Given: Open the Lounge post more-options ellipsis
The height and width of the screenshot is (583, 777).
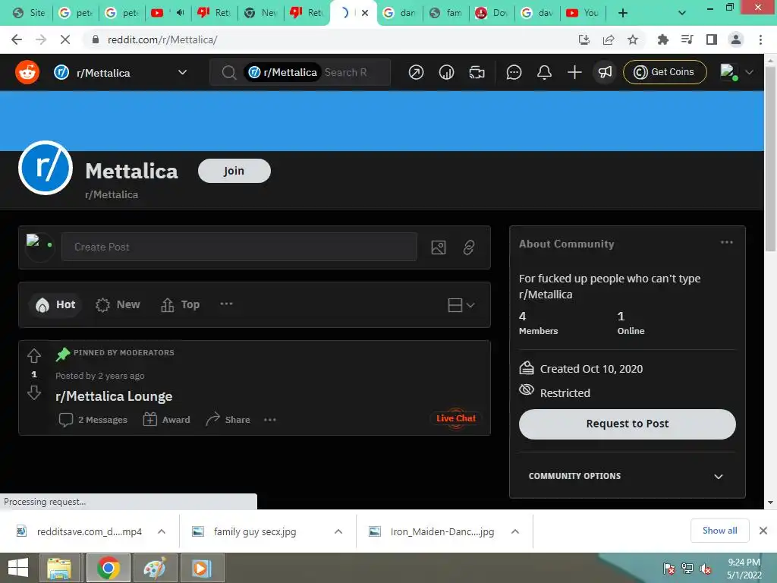Looking at the screenshot, I should 269,419.
